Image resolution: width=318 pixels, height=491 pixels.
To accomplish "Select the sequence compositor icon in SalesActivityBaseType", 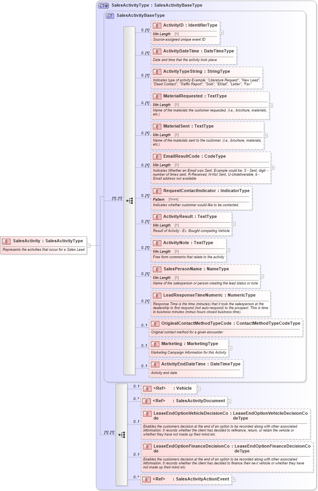I will pos(130,200).
